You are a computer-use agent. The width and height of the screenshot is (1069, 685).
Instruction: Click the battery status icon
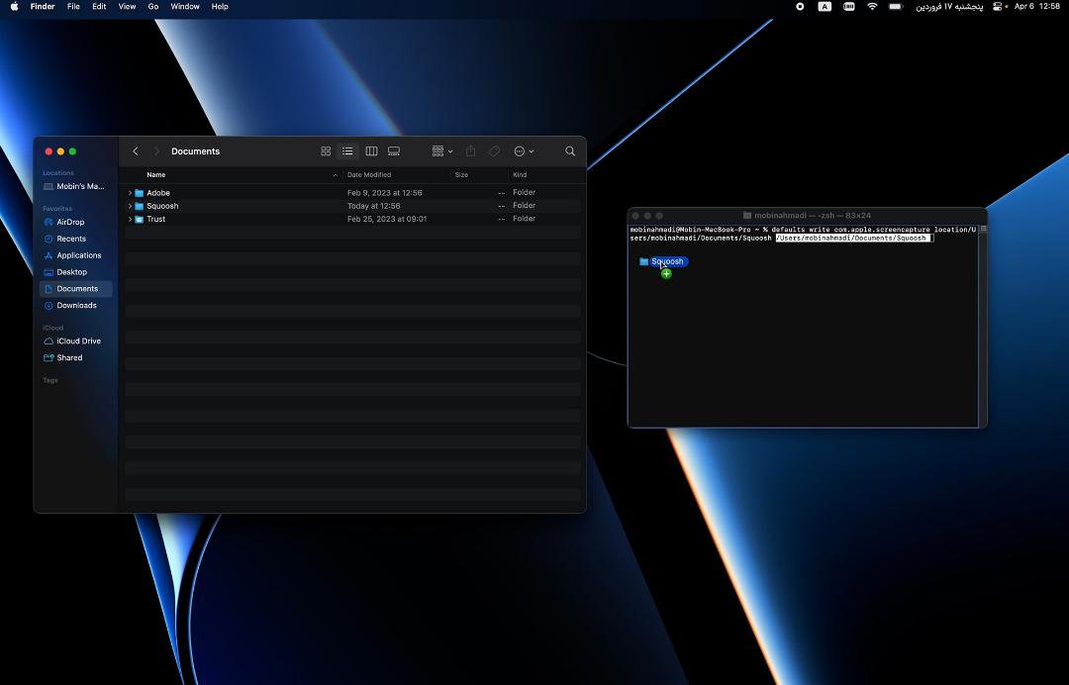896,7
